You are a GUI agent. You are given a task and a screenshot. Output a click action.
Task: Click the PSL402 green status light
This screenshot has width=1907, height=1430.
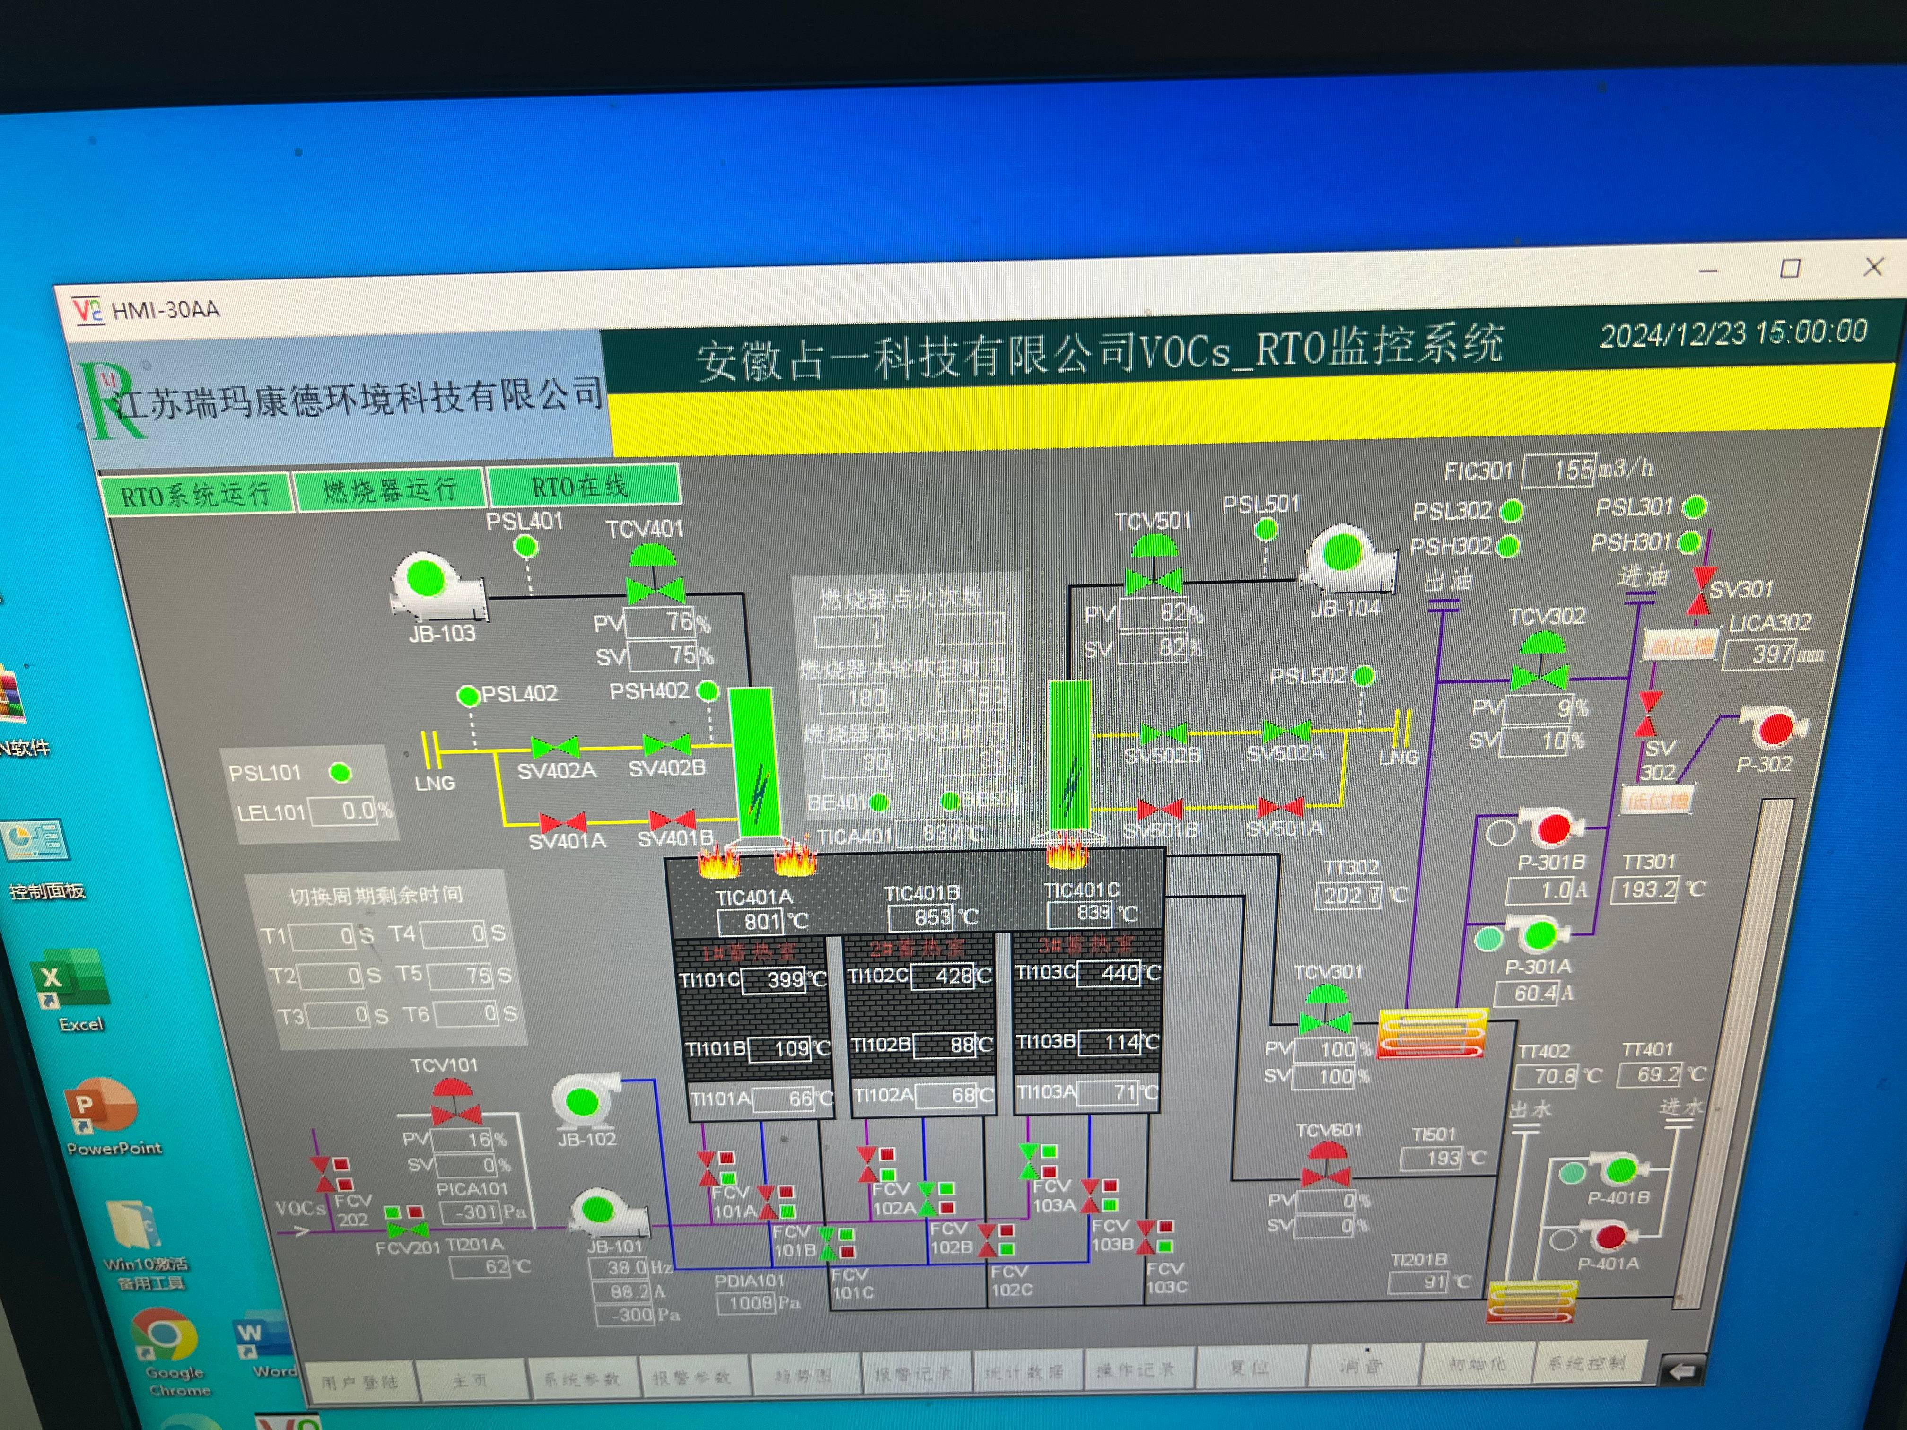(x=468, y=697)
